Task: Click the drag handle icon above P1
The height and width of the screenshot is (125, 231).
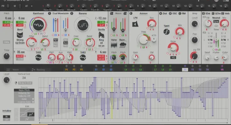Action: click(x=67, y=66)
